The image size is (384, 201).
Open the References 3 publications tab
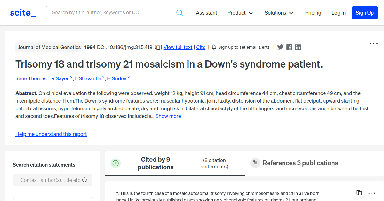coord(300,163)
